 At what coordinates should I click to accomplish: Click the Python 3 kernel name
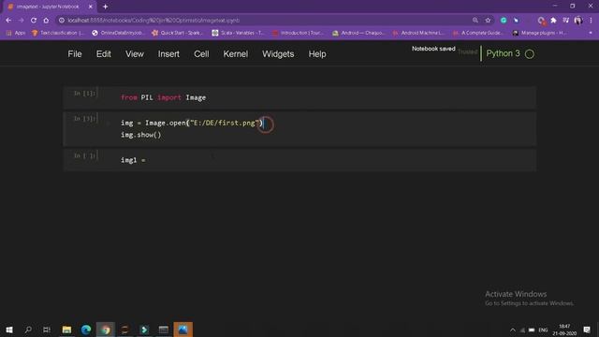(x=503, y=53)
